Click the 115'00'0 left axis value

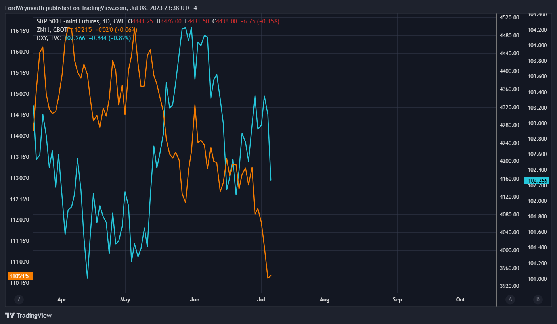[19, 94]
